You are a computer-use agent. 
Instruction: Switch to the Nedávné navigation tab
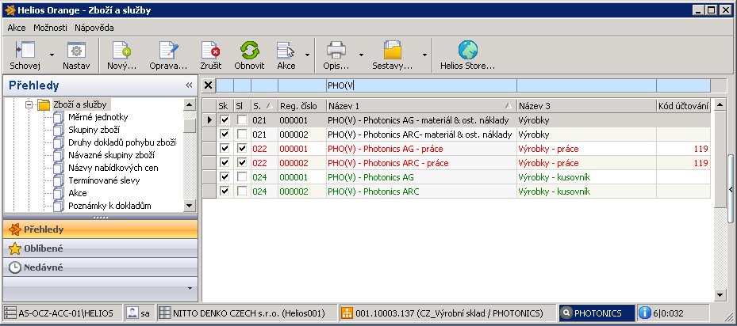click(x=100, y=267)
